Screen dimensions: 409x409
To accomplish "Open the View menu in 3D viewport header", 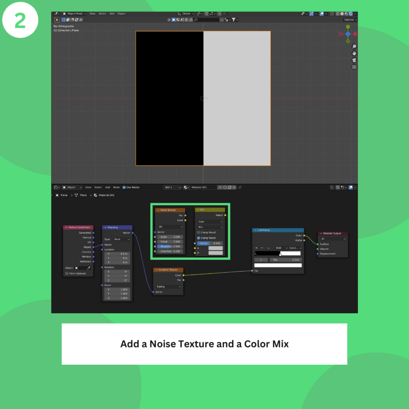I will [x=92, y=14].
